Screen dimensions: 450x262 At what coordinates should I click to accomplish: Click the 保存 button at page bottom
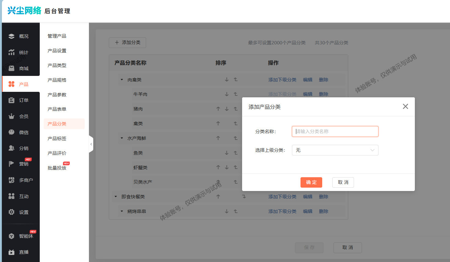pos(309,248)
